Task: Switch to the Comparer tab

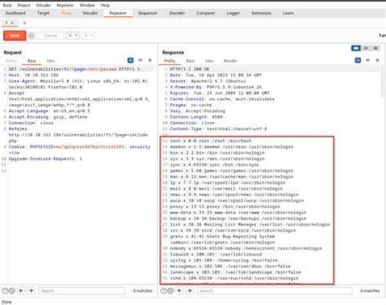Action: [205, 13]
